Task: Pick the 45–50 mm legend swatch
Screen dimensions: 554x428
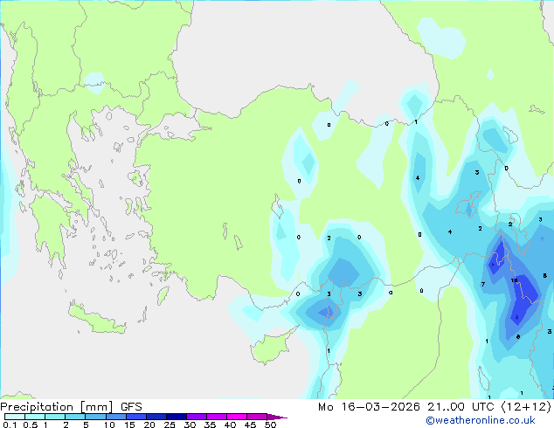Action: (x=257, y=417)
